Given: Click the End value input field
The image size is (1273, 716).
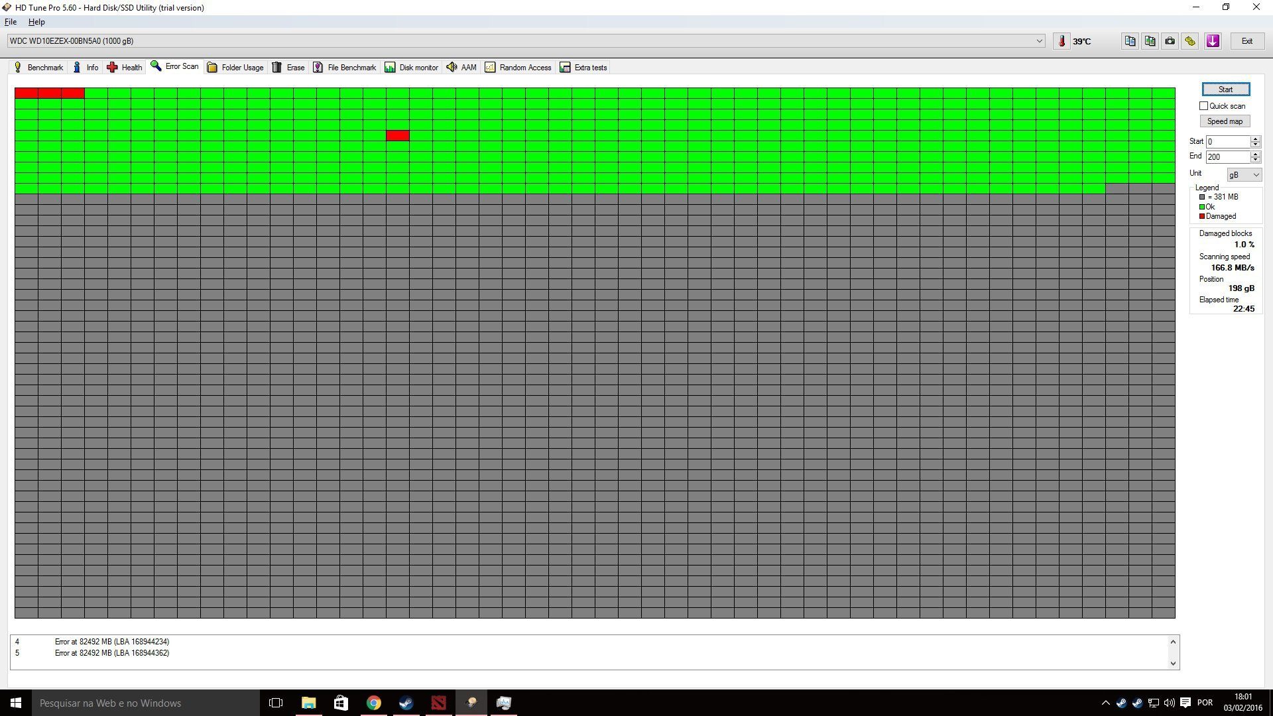Looking at the screenshot, I should (1228, 157).
